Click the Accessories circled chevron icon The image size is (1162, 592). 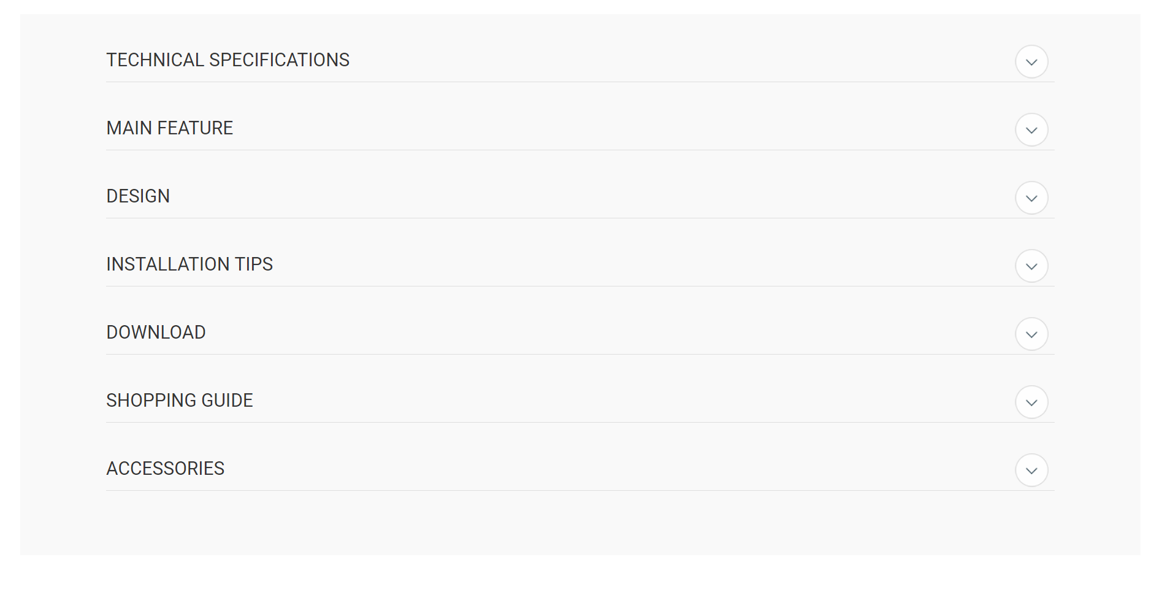click(1031, 470)
